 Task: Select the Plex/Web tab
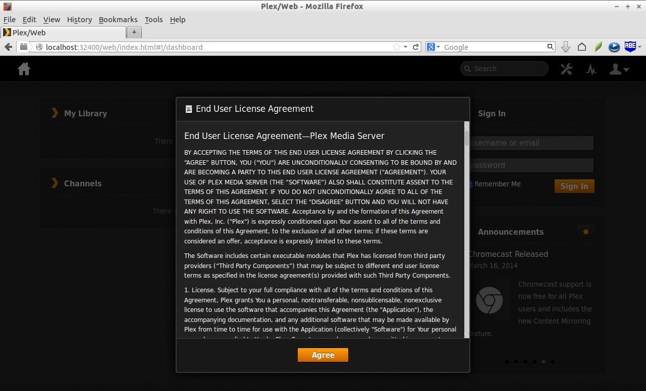point(63,32)
